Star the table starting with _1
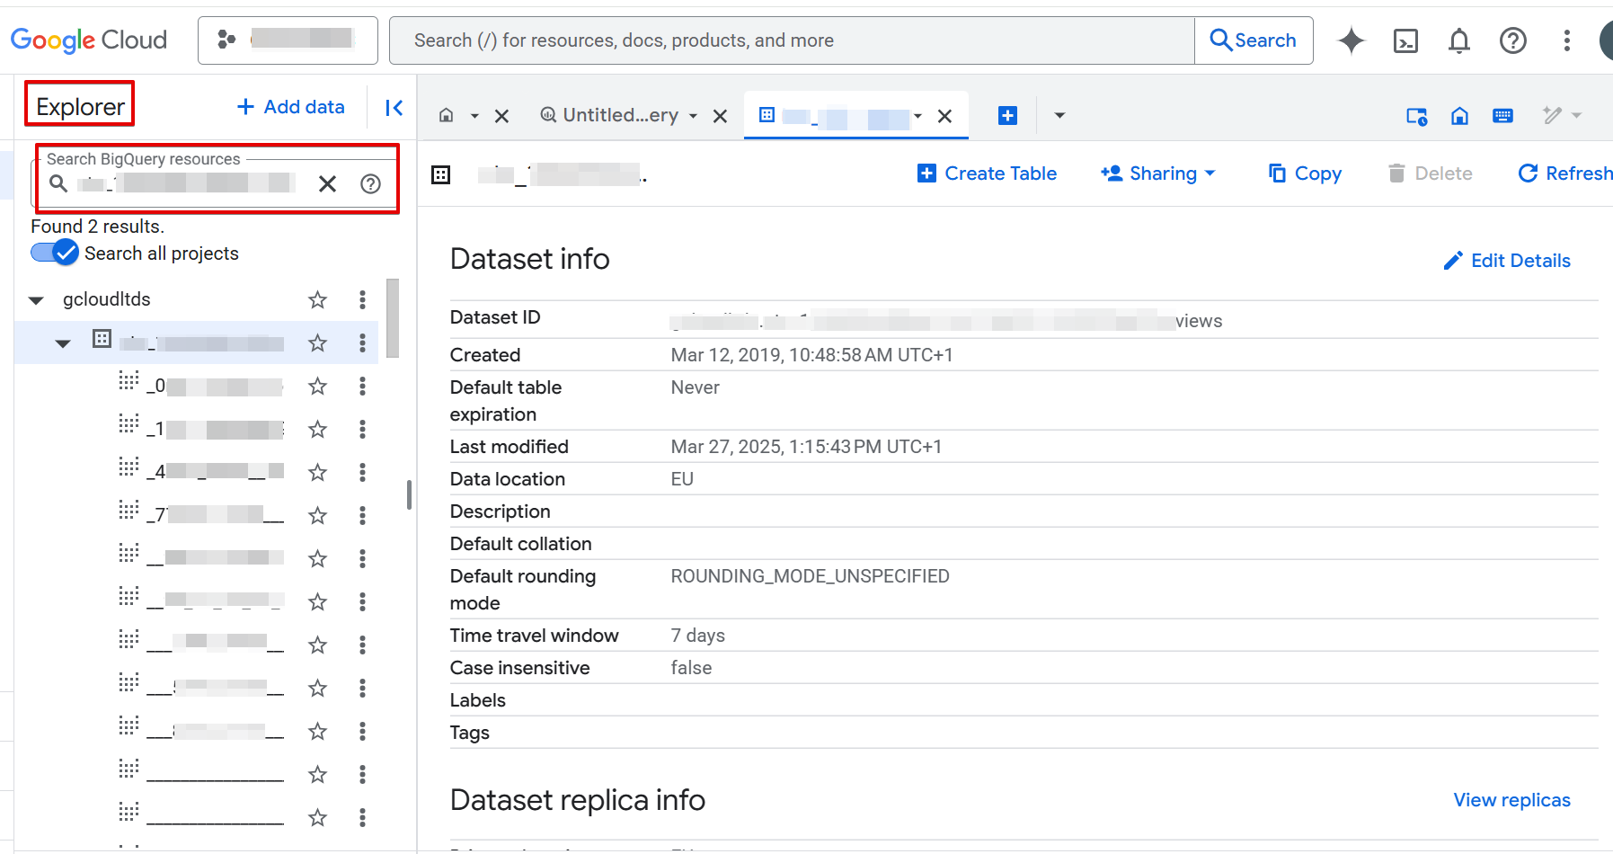This screenshot has width=1613, height=854. tap(317, 430)
